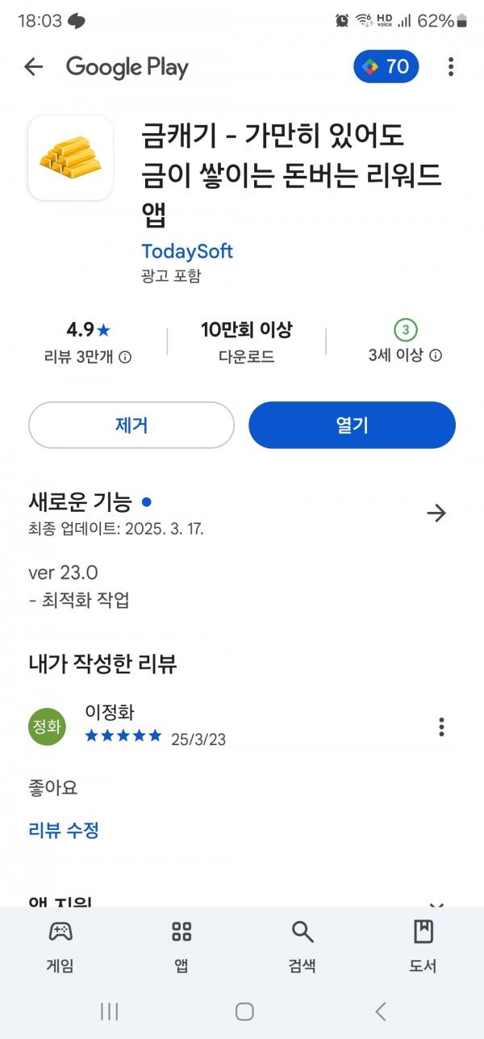Open the Play Points badge showing 70

[386, 67]
